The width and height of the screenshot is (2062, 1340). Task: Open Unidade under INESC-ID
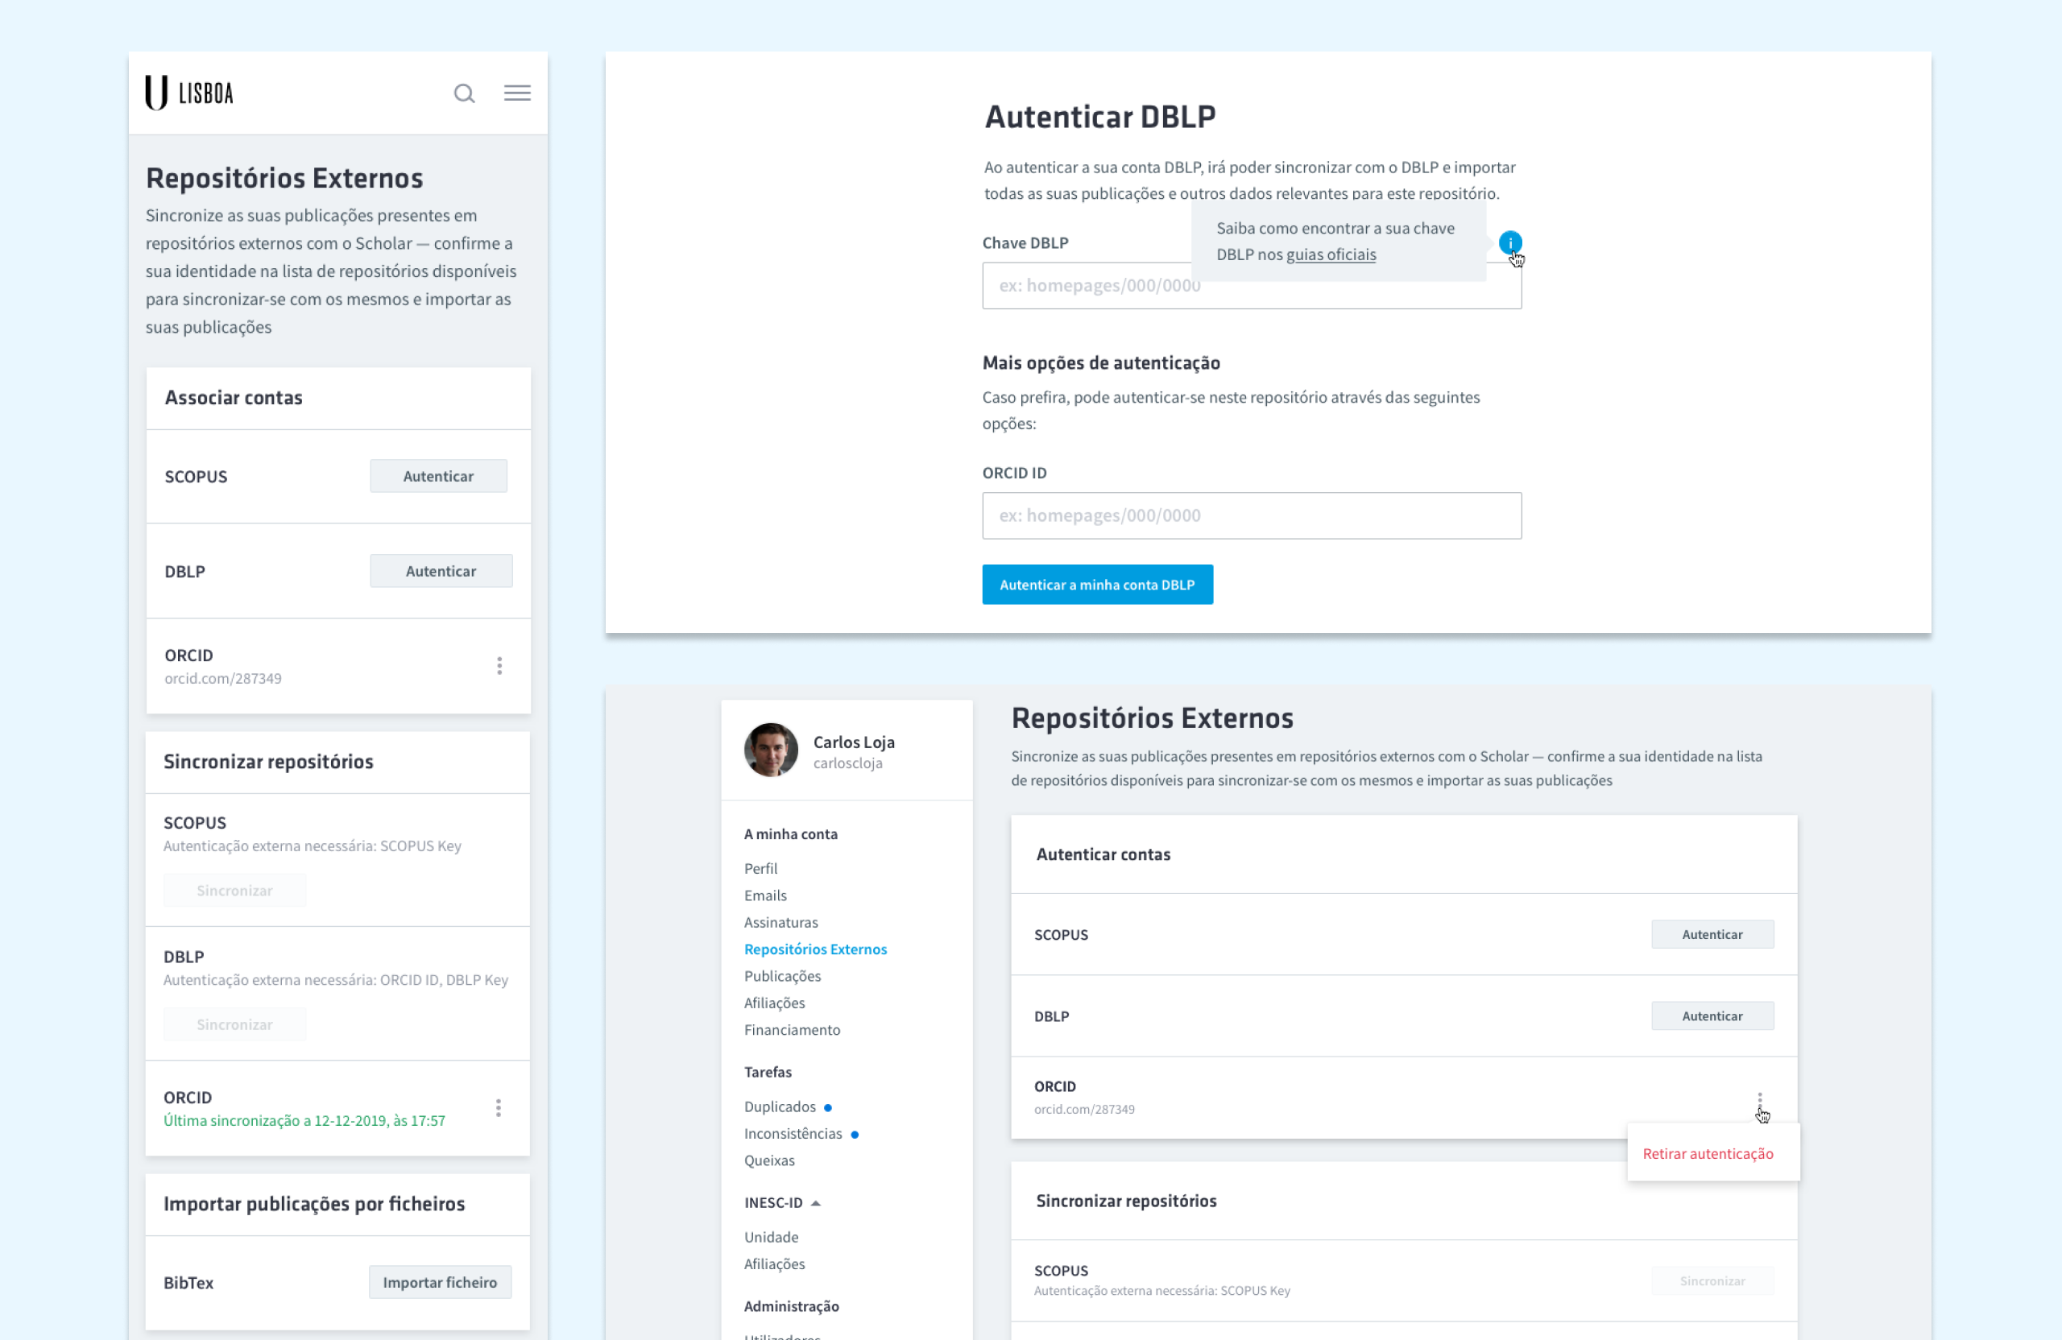pos(771,1238)
